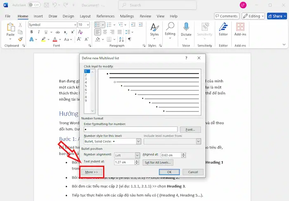
Task: Open the Editing mode dropdown
Action: [x=254, y=16]
